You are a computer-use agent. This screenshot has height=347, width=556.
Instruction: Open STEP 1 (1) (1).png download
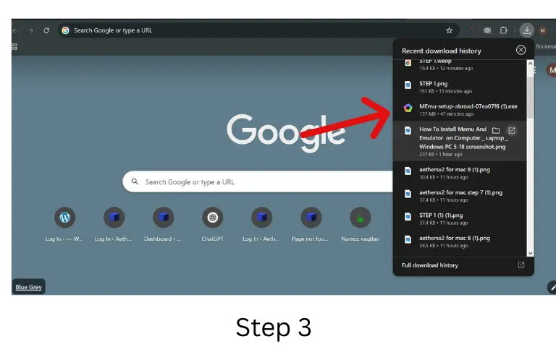tap(460, 218)
